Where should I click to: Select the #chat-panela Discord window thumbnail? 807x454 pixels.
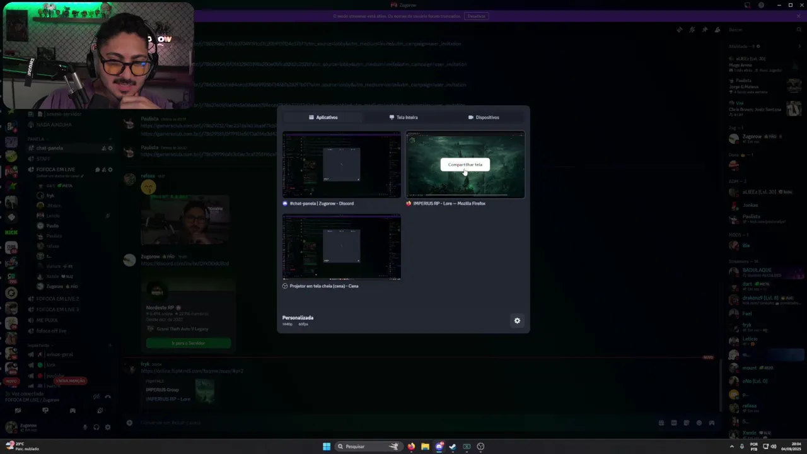coord(341,165)
